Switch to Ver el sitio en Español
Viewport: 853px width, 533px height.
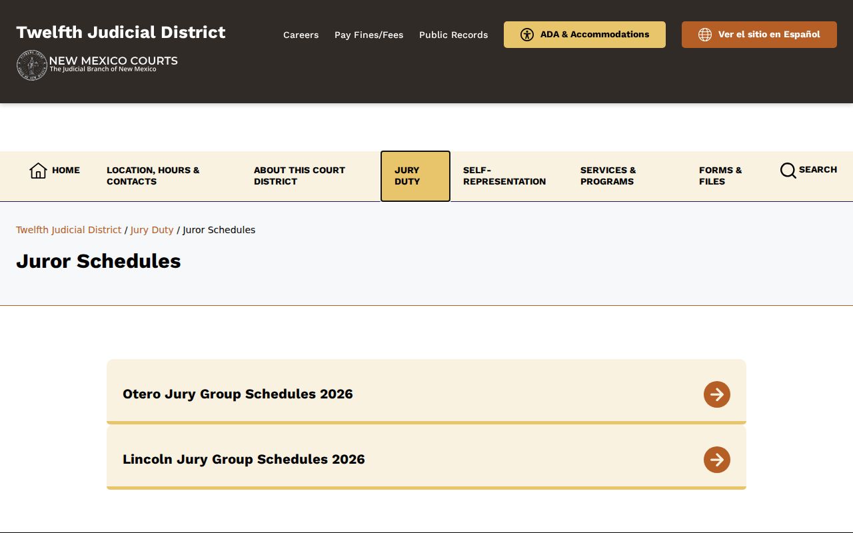coord(759,35)
